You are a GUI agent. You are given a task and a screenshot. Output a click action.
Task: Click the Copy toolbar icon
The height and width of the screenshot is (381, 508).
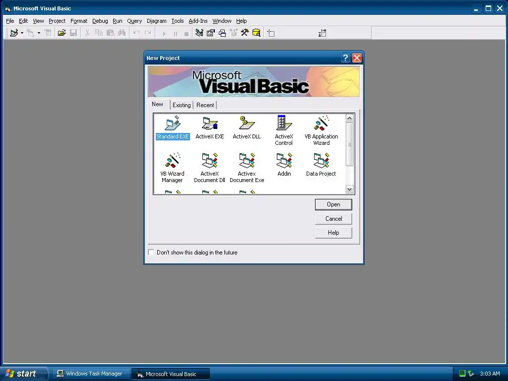coord(99,33)
